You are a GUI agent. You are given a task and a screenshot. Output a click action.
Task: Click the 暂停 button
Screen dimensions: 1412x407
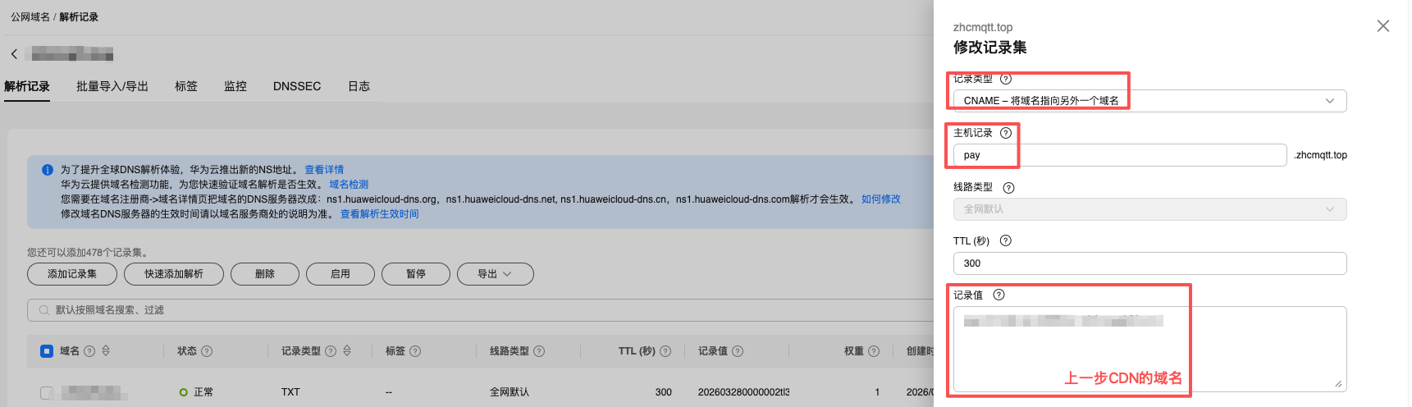pos(416,274)
